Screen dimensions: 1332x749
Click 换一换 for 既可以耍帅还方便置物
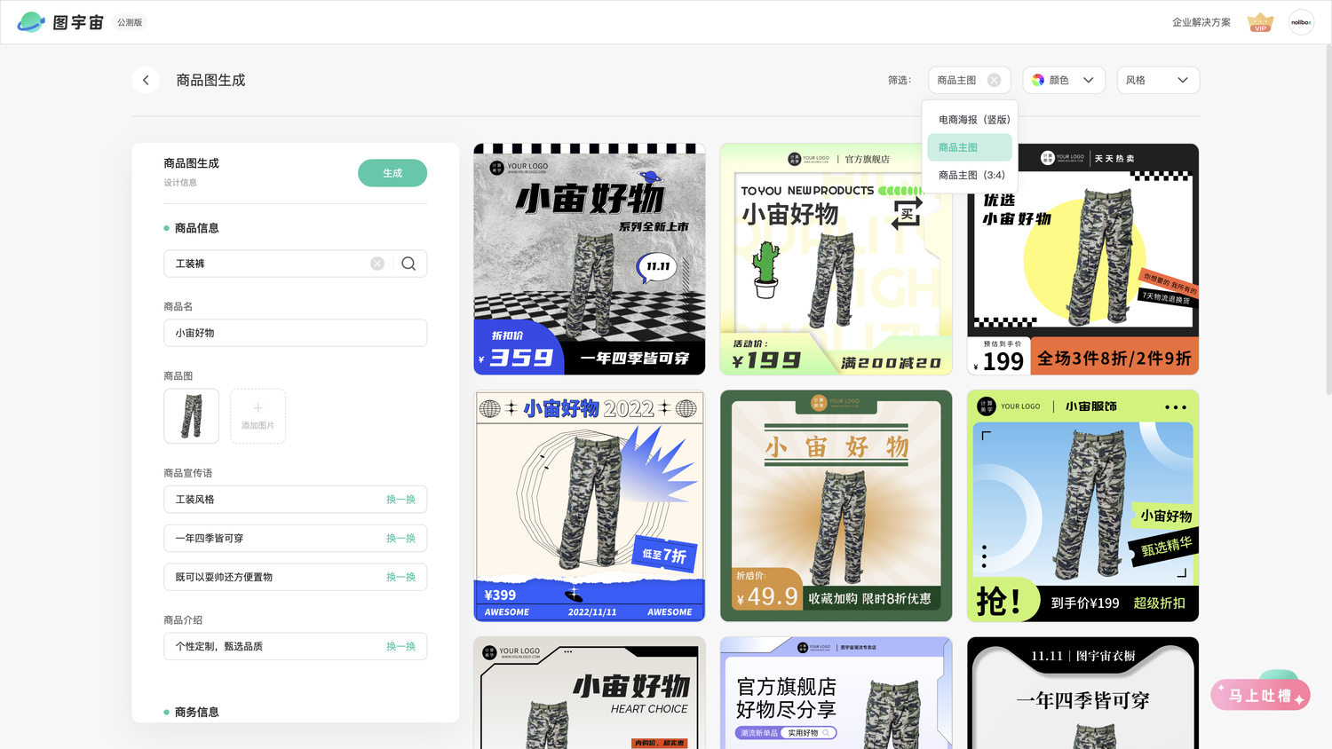coord(400,578)
